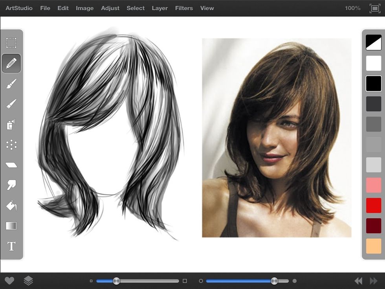Pick the white color swatch
This screenshot has height=289, width=385.
[374, 63]
